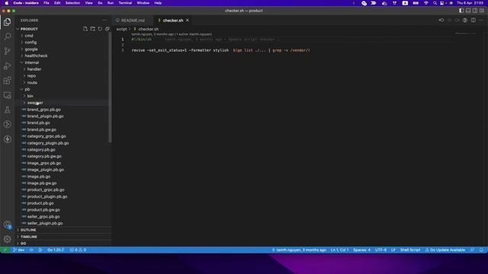
Task: Click the script breadcrumb segment
Action: click(x=122, y=29)
